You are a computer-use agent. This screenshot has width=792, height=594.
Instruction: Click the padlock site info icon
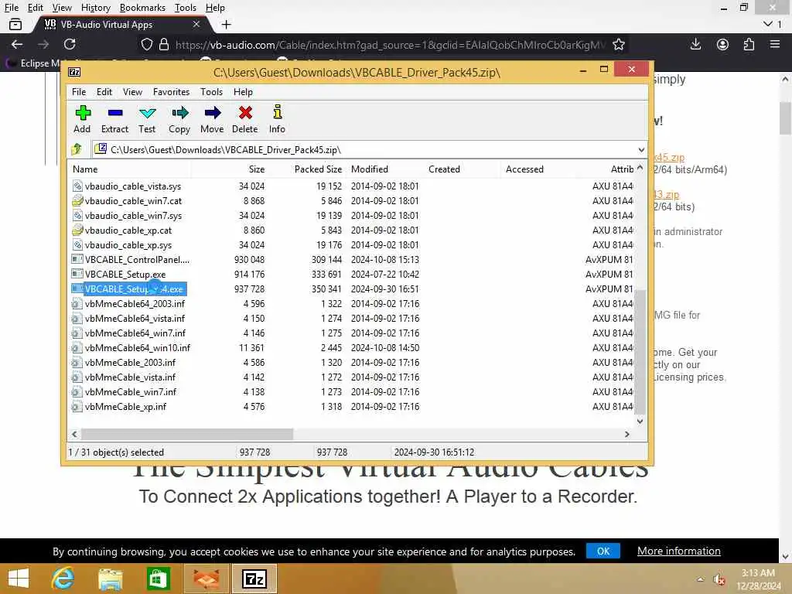(164, 44)
